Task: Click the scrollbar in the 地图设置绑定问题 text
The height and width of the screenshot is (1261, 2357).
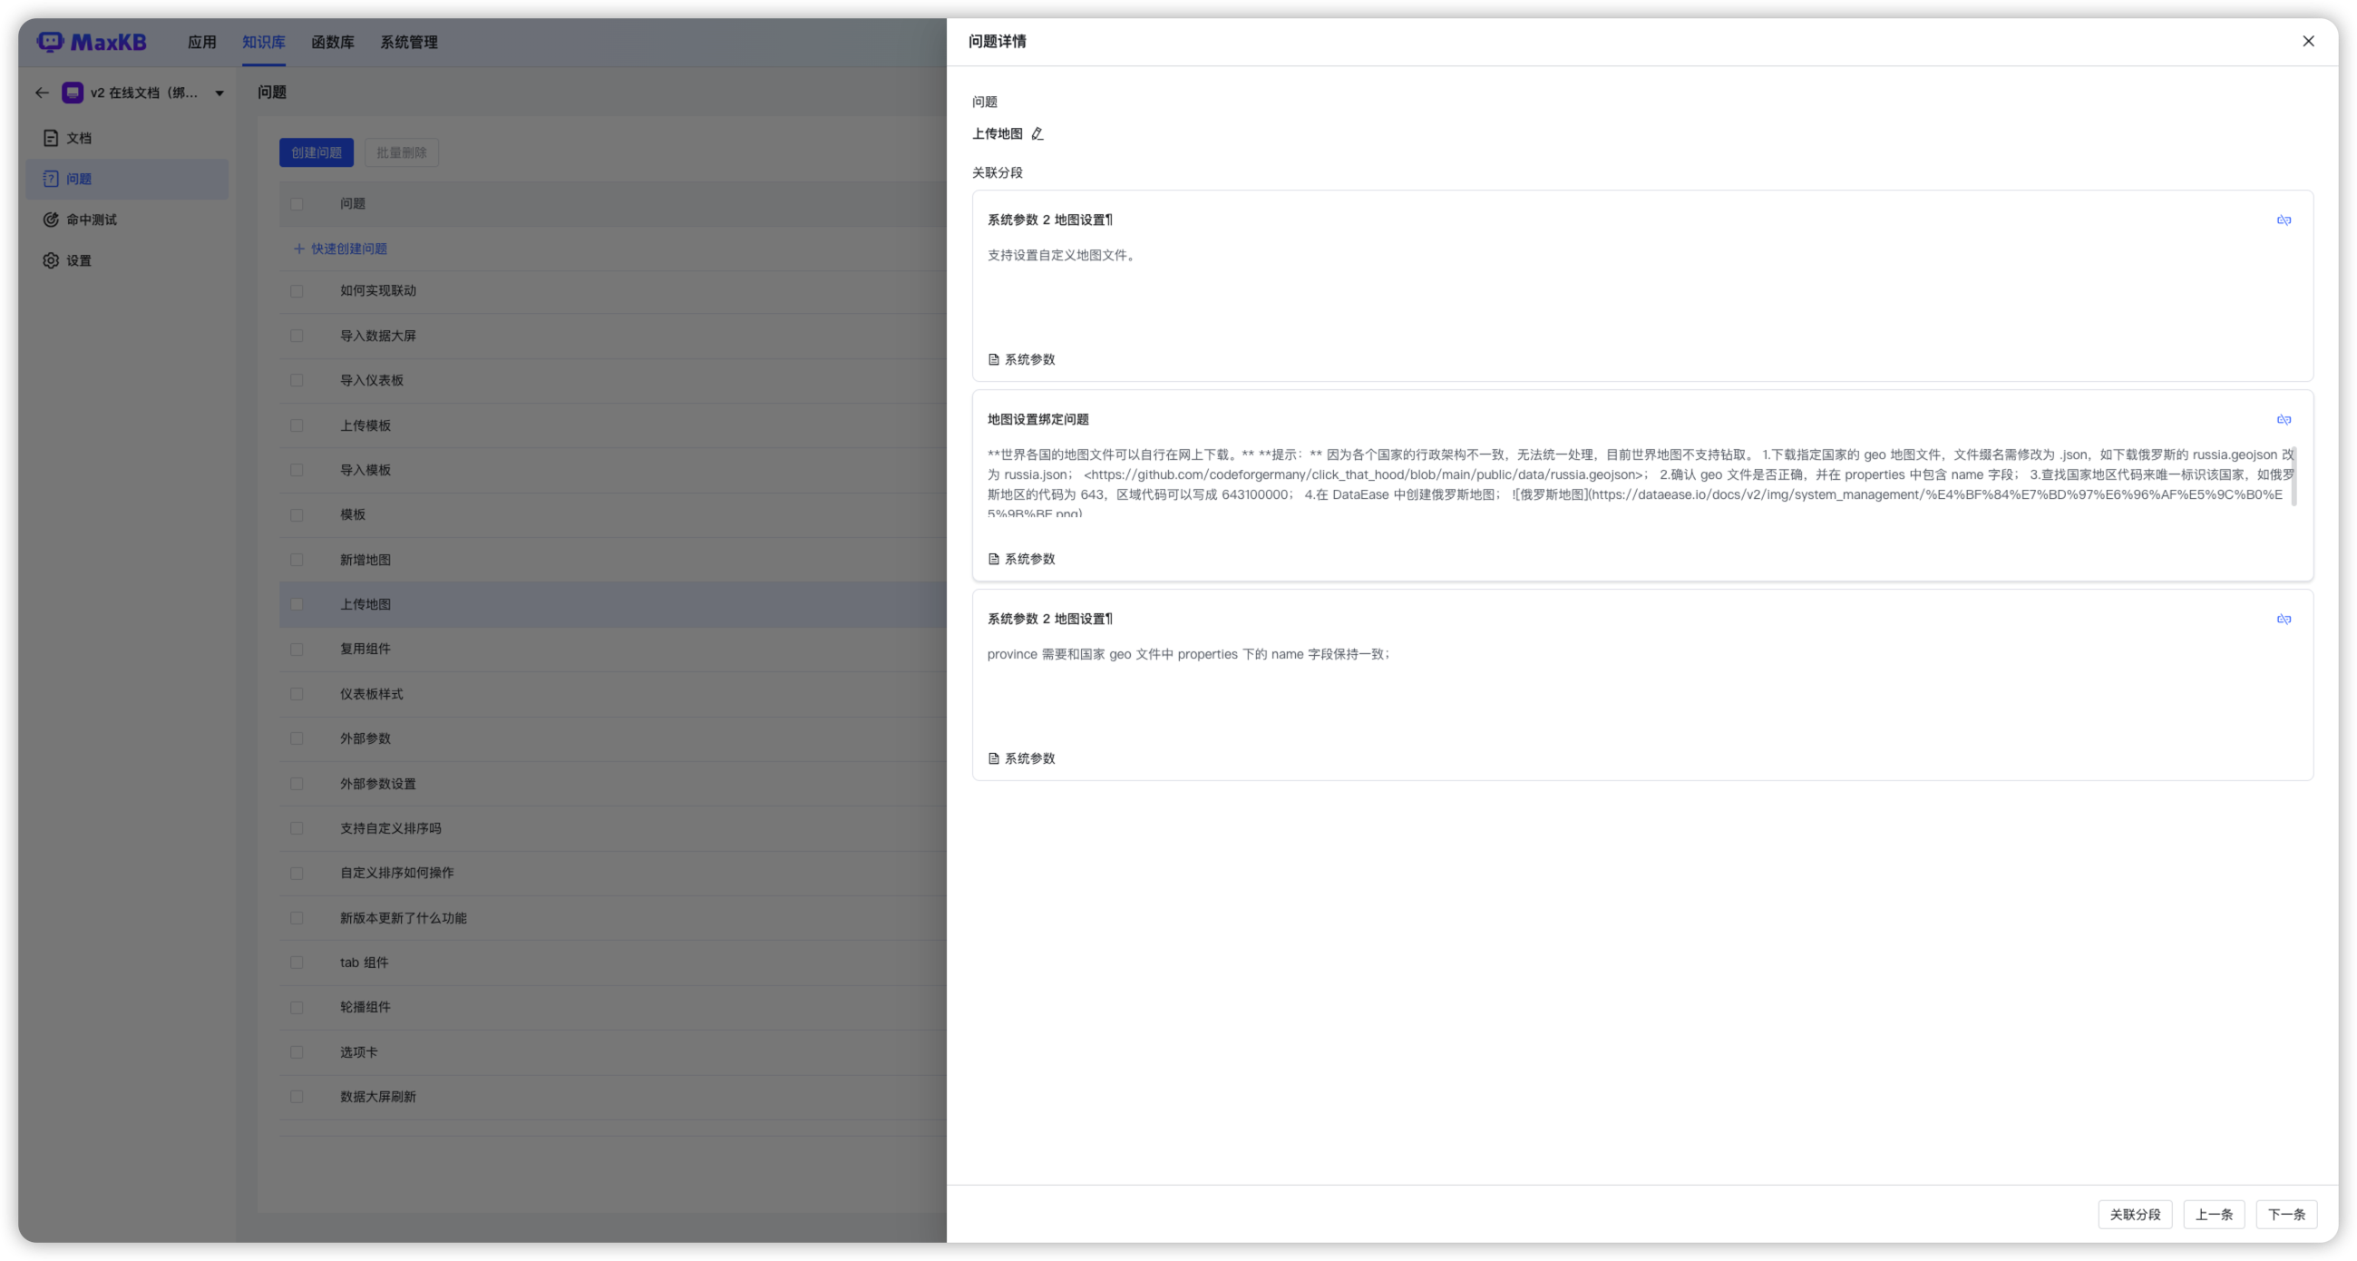Action: pos(2293,477)
